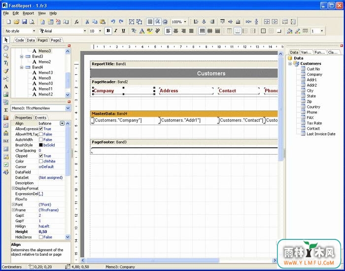Image resolution: width=345 pixels, height=271 pixels.
Task: Open the style dropdown showing No style
Action: tap(34, 31)
